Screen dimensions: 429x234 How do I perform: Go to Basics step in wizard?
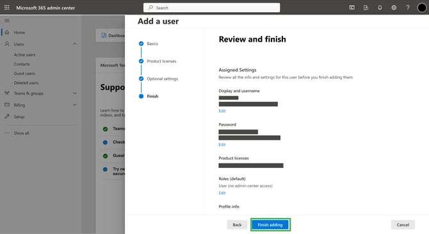(x=152, y=44)
